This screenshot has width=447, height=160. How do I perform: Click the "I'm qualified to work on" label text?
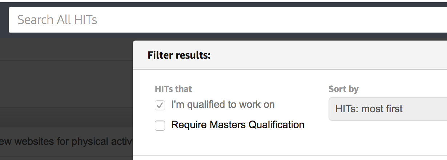(223, 105)
